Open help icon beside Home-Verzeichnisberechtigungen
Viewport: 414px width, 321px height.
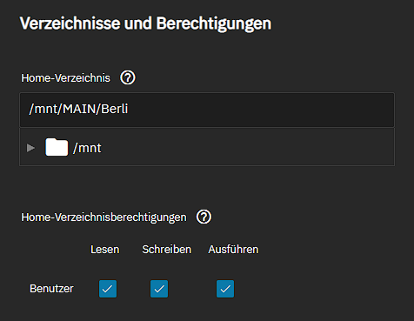tap(204, 217)
